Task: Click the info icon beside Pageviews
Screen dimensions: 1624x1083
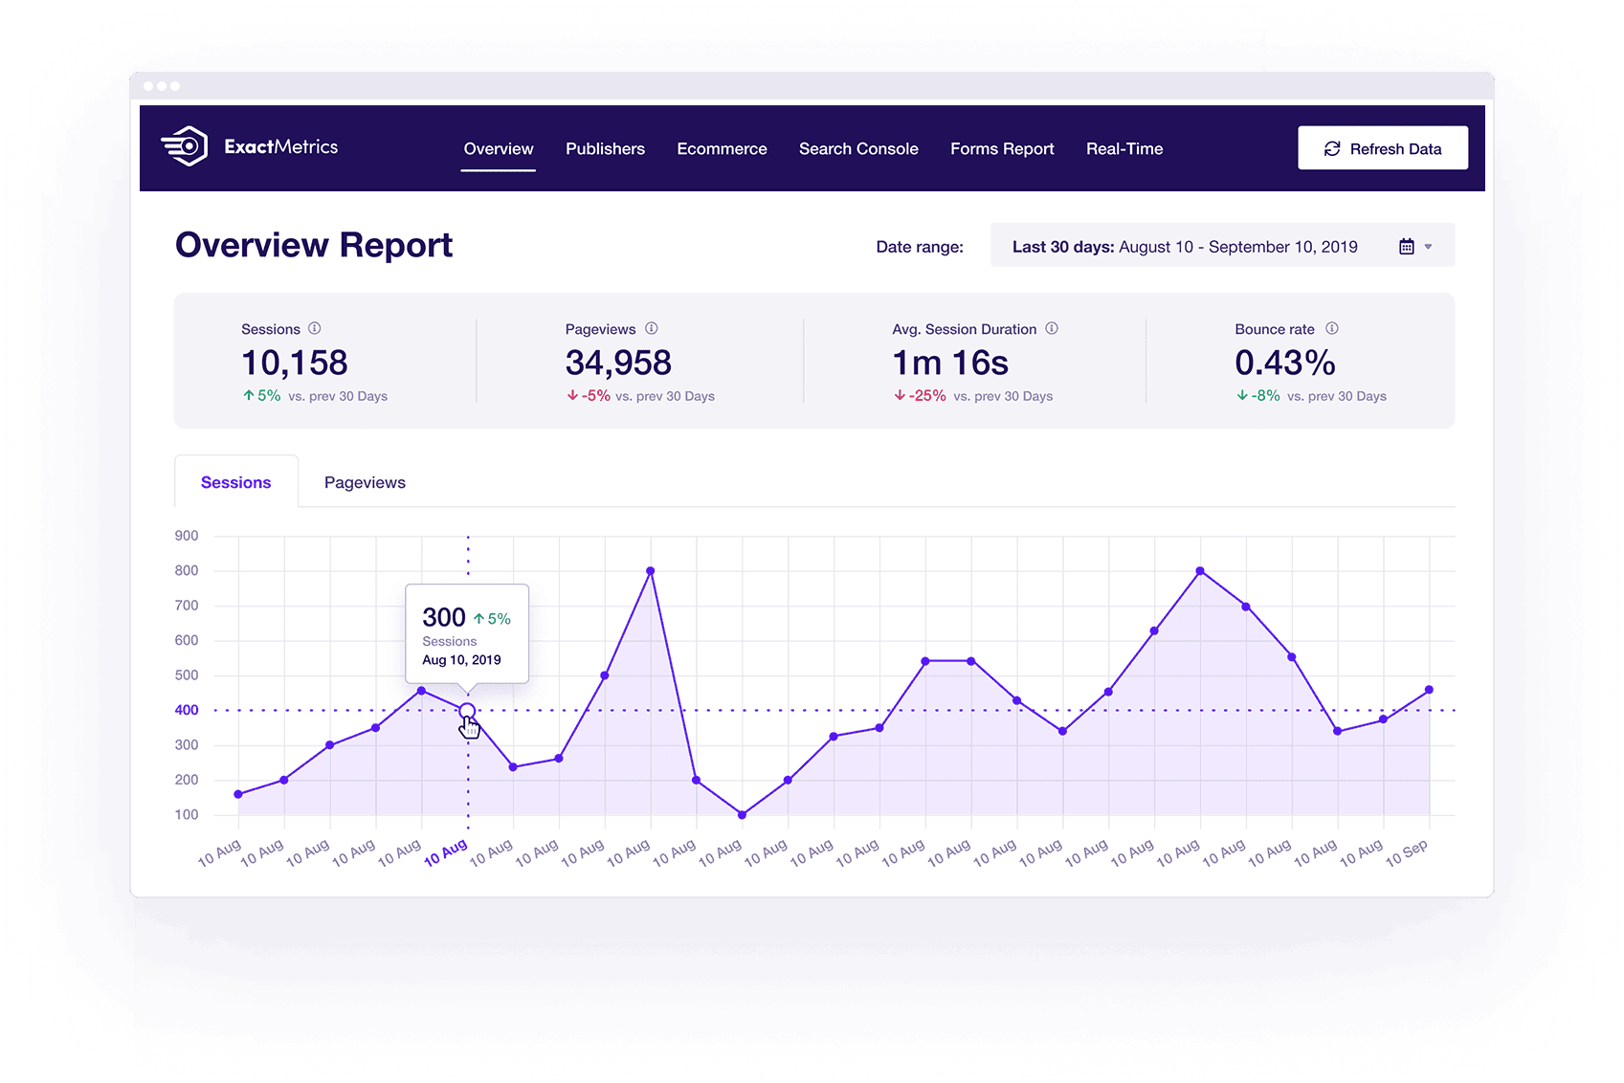Action: click(x=652, y=328)
